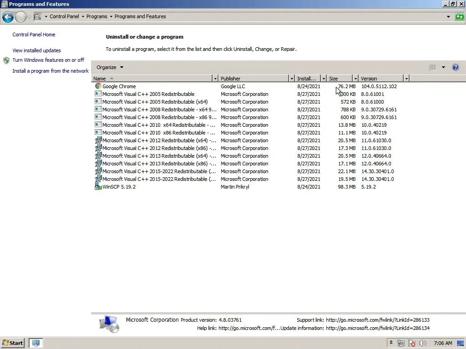Click the taskbar clock showing 7:06 AM
The width and height of the screenshot is (466, 349).
click(443, 343)
